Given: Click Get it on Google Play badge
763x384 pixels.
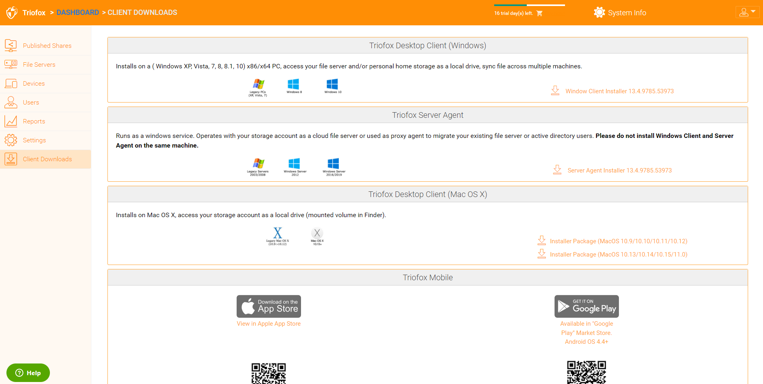Looking at the screenshot, I should click(587, 306).
